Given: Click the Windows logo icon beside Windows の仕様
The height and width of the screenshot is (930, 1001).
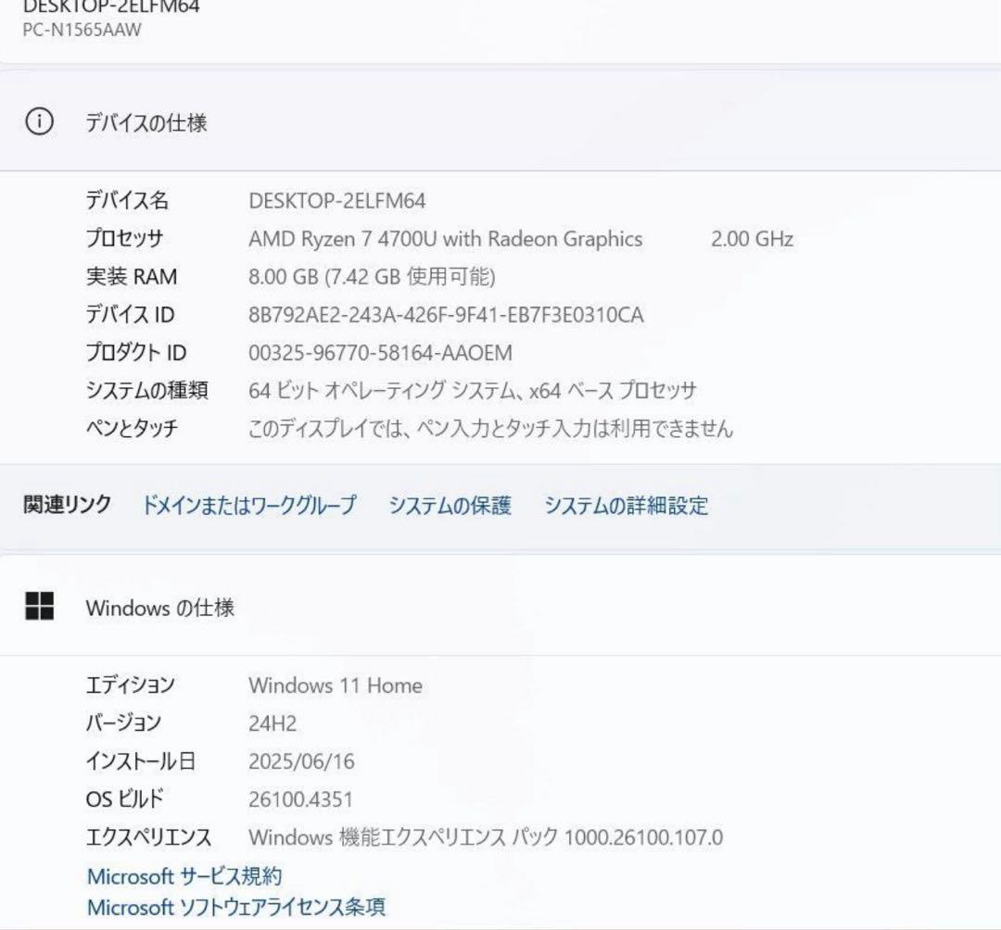Looking at the screenshot, I should [x=40, y=608].
